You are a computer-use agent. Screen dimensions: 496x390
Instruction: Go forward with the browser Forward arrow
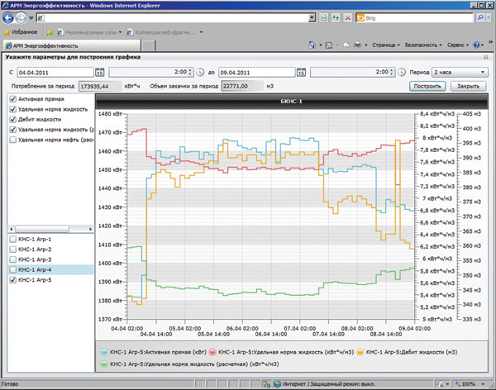pyautogui.click(x=21, y=18)
